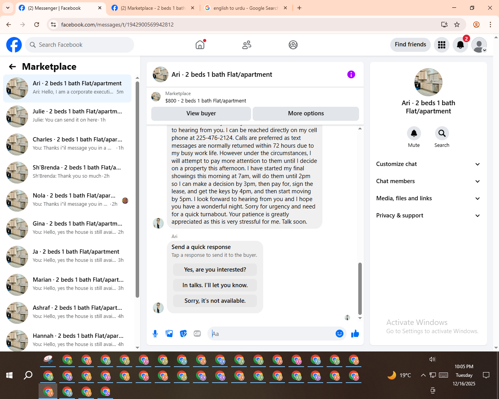Open conversation information purple icon
The image size is (499, 399).
tap(351, 74)
